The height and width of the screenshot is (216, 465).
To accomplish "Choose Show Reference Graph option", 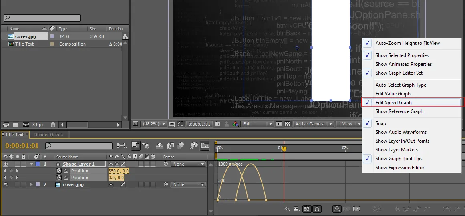I will pyautogui.click(x=399, y=111).
